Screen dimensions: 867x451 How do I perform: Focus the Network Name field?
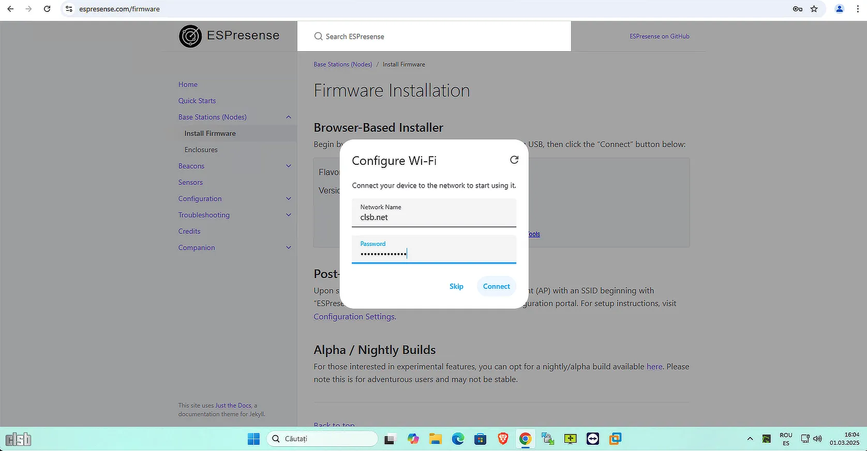click(434, 213)
